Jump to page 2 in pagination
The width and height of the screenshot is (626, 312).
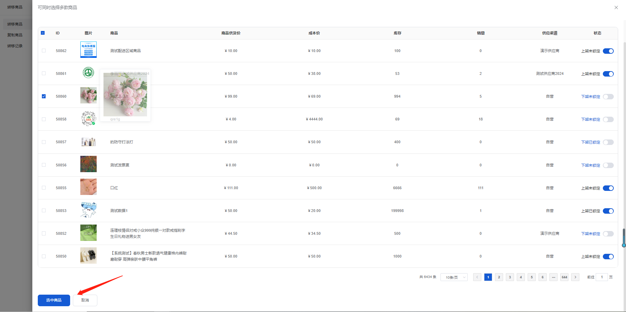point(499,277)
